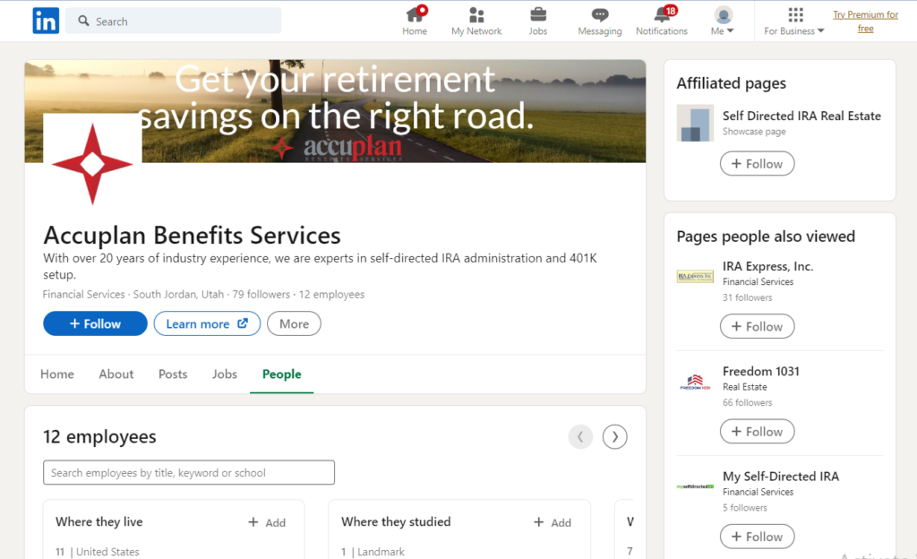Add a school in Where they studied
The image size is (917, 559).
click(x=553, y=522)
